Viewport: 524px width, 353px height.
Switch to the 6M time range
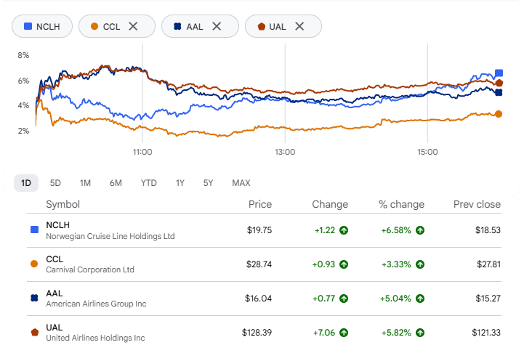click(116, 183)
